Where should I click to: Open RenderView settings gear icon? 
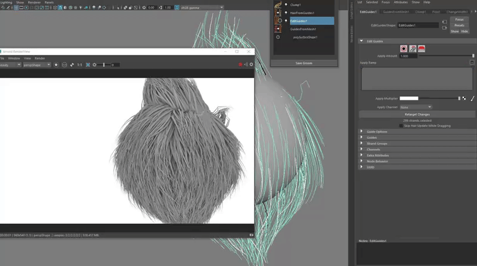tap(251, 64)
